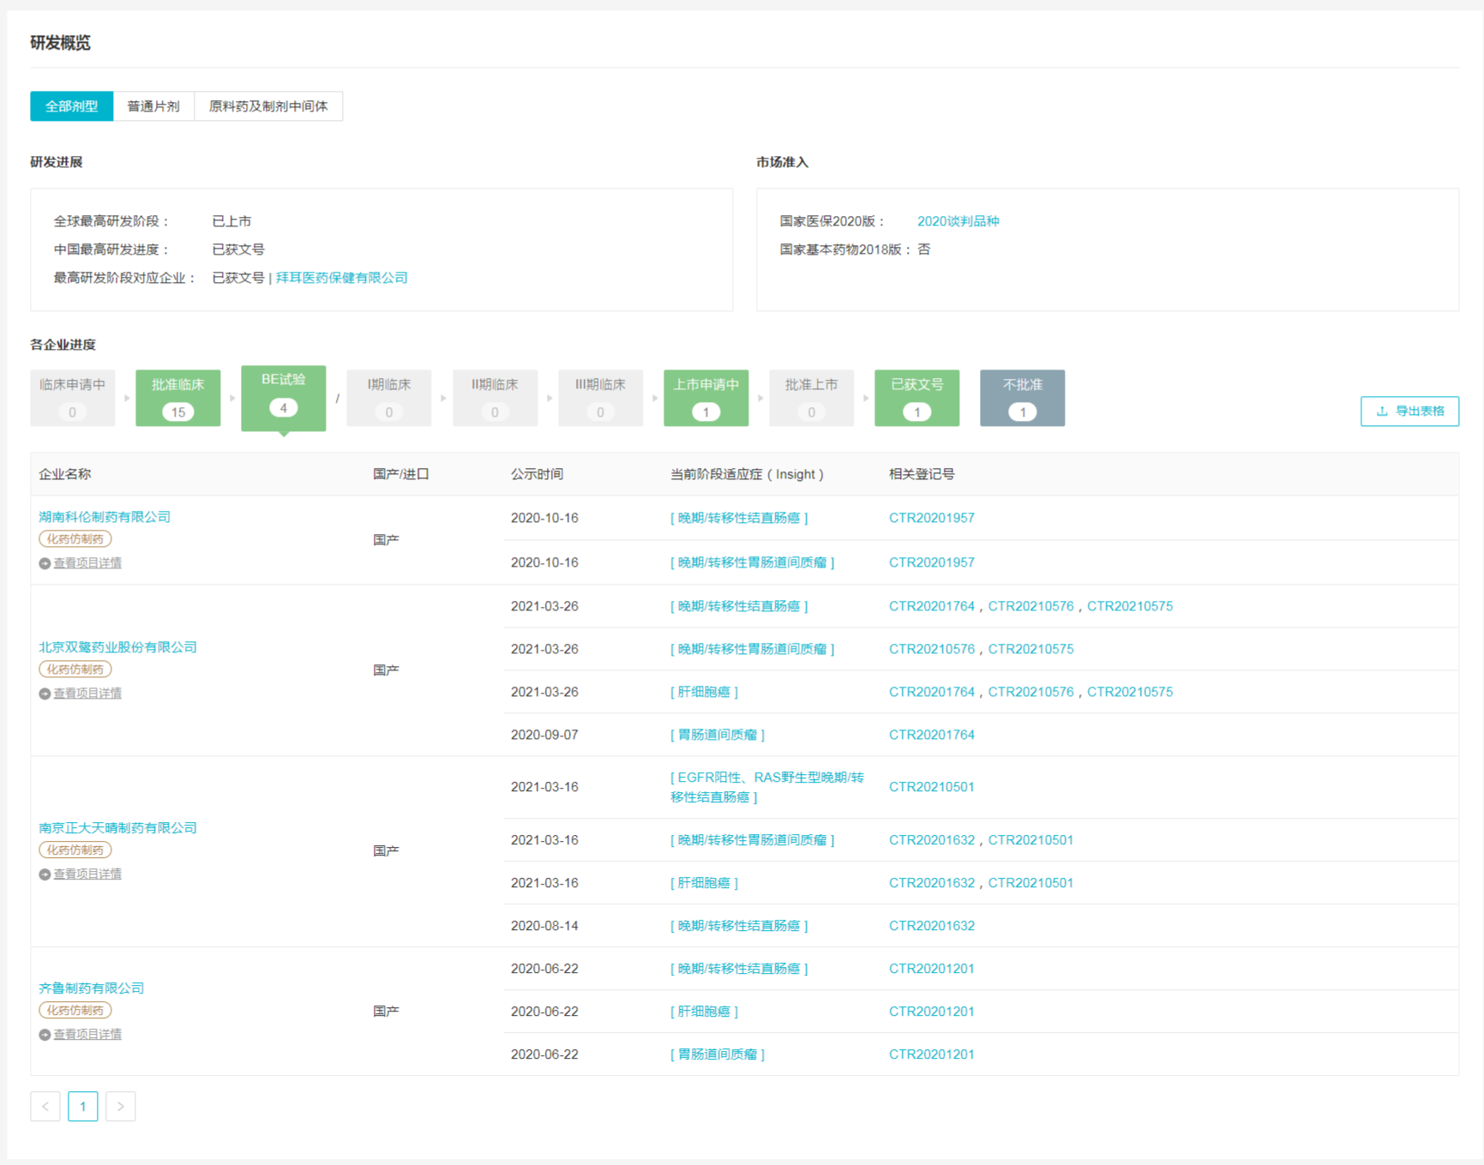Viewport: 1484px width, 1165px height.
Task: Click the 导出表格 export button
Action: (1409, 411)
